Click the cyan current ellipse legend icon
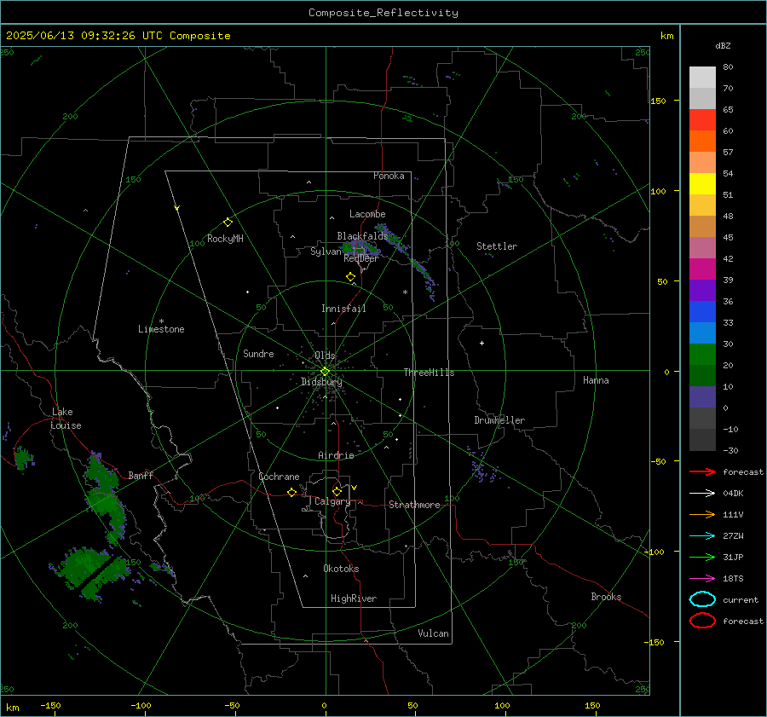 (702, 599)
